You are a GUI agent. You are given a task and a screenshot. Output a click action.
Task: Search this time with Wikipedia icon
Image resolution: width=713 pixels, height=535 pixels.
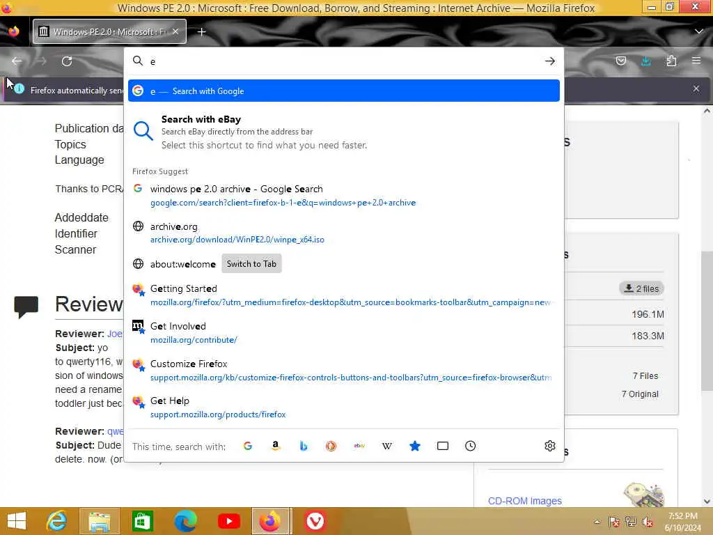(387, 446)
